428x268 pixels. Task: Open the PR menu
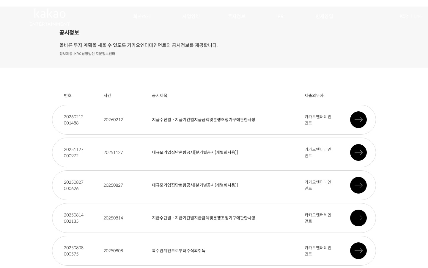click(x=281, y=16)
